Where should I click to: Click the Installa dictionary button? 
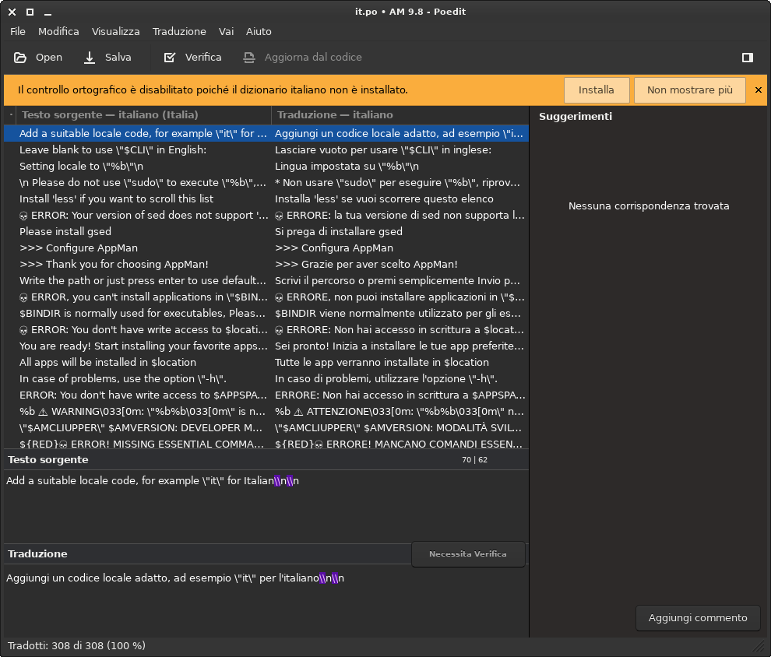pyautogui.click(x=597, y=90)
